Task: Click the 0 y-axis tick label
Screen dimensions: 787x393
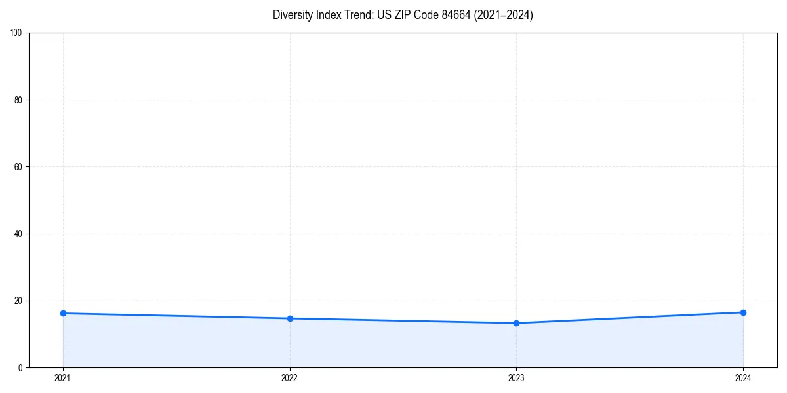Action: [20, 368]
